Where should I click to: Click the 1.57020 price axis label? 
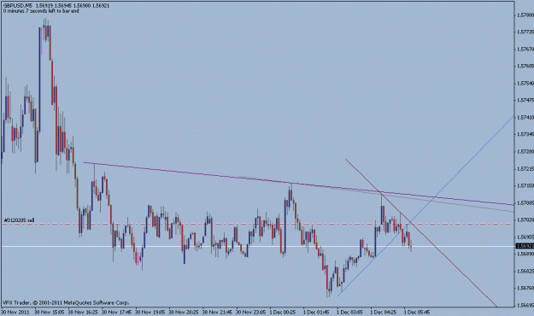point(525,220)
